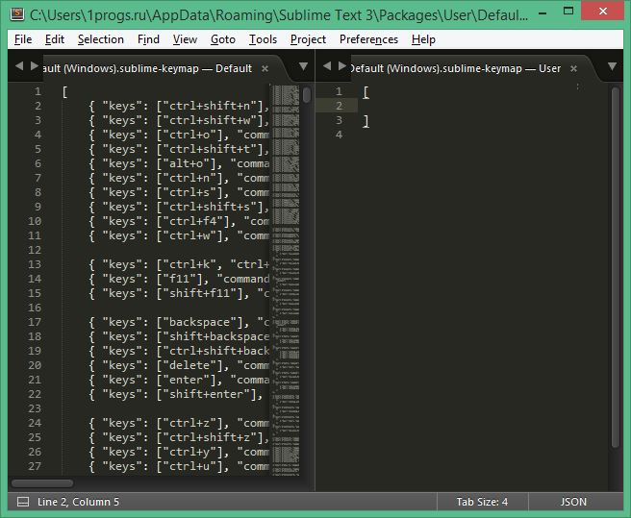Screen dimensions: 631x518
Task: Click the "enter" key binding on line 21
Action: click(x=179, y=380)
